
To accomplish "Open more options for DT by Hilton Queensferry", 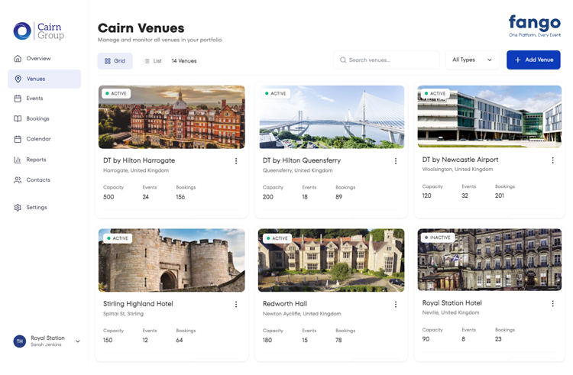I will pos(396,161).
